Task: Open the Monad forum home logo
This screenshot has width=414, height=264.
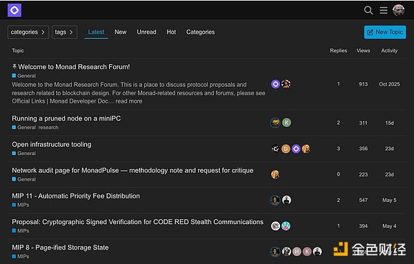Action: tap(14, 10)
